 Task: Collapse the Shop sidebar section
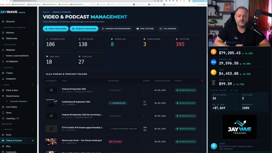33,85
